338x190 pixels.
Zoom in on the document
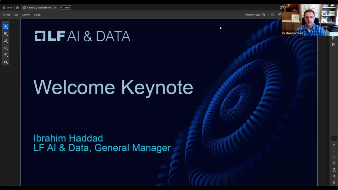[334, 177]
